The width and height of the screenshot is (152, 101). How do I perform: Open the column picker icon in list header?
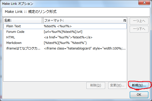pyautogui.click(x=125, y=20)
